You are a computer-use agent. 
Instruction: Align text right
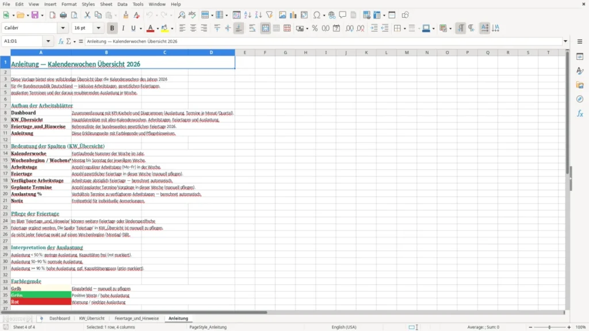(204, 28)
